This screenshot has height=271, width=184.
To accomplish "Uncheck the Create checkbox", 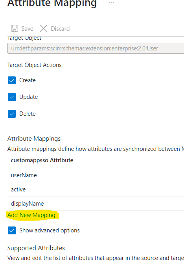I will coord(12,80).
